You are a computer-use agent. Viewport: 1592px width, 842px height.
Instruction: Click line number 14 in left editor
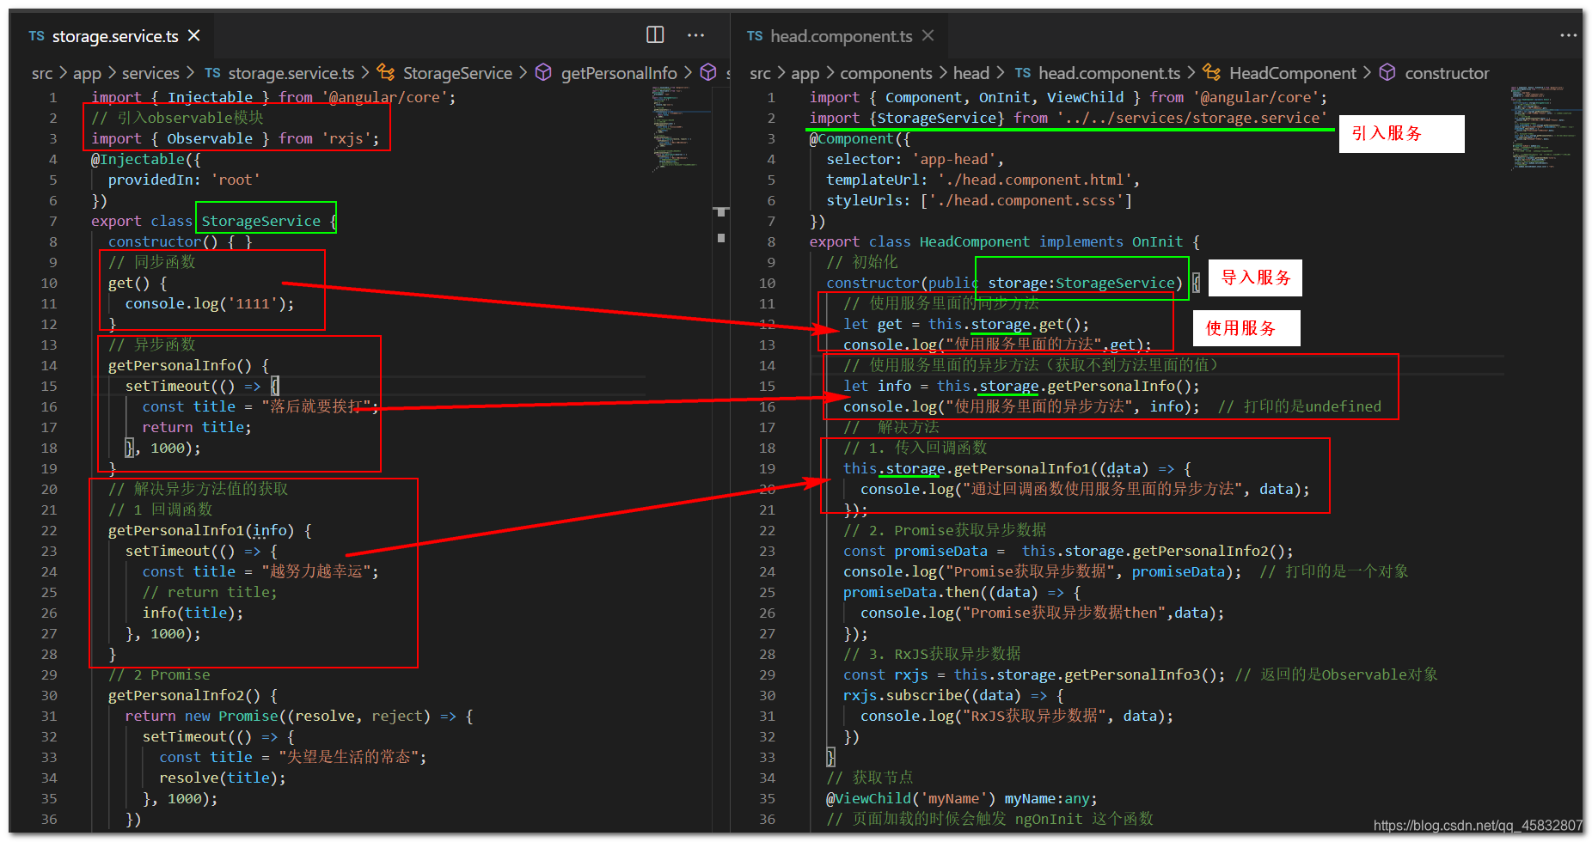(x=49, y=365)
